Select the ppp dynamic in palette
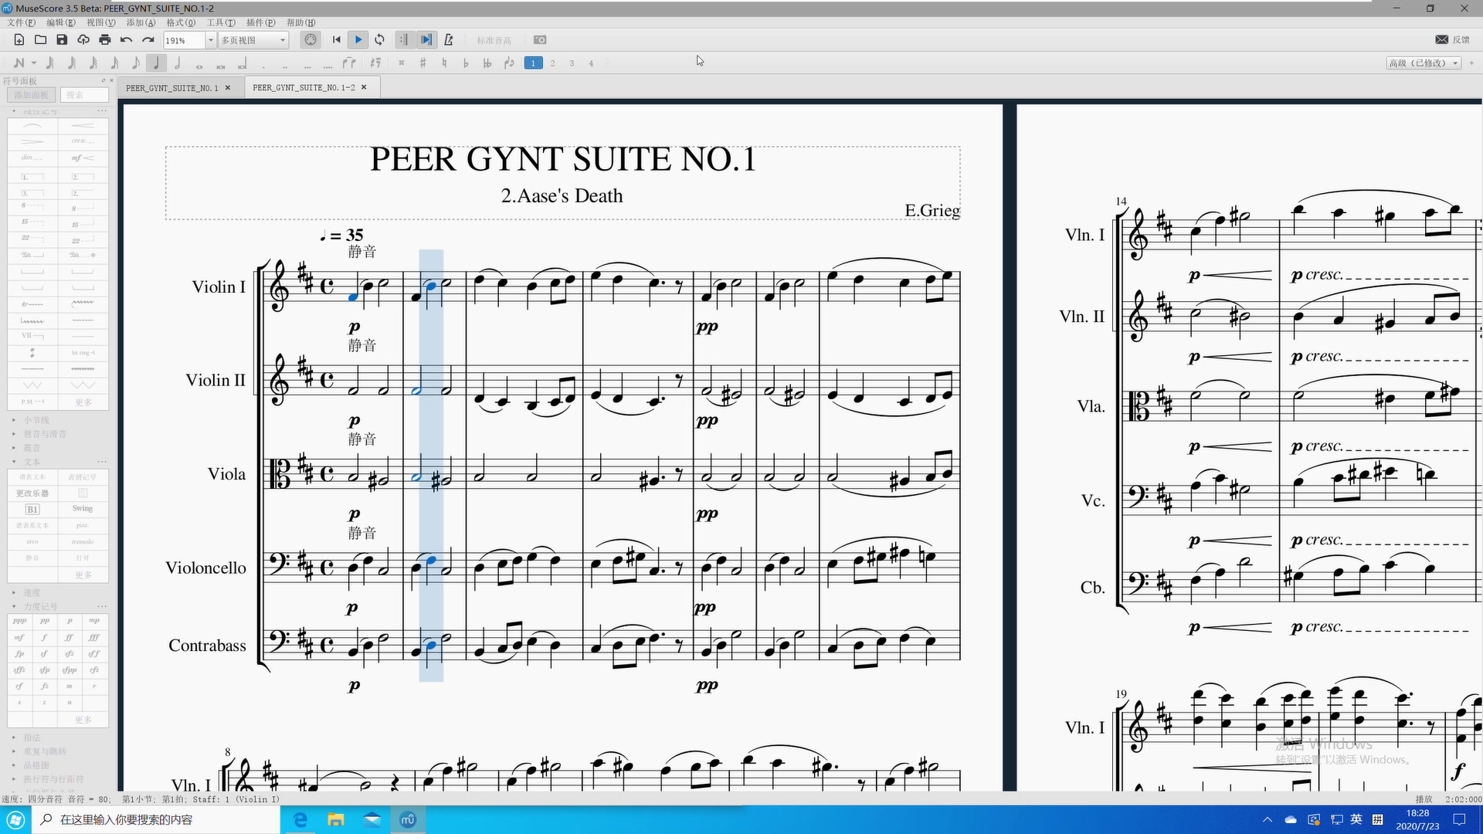 coord(20,621)
